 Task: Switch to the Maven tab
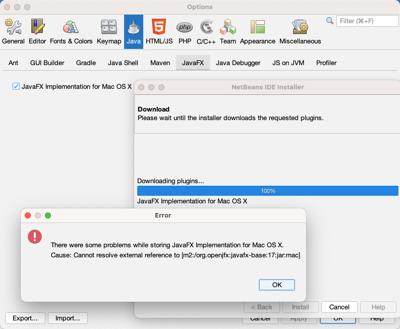pos(160,63)
